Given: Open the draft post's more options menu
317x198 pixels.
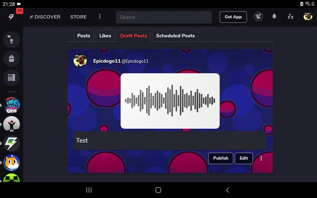Looking at the screenshot, I should 261,159.
